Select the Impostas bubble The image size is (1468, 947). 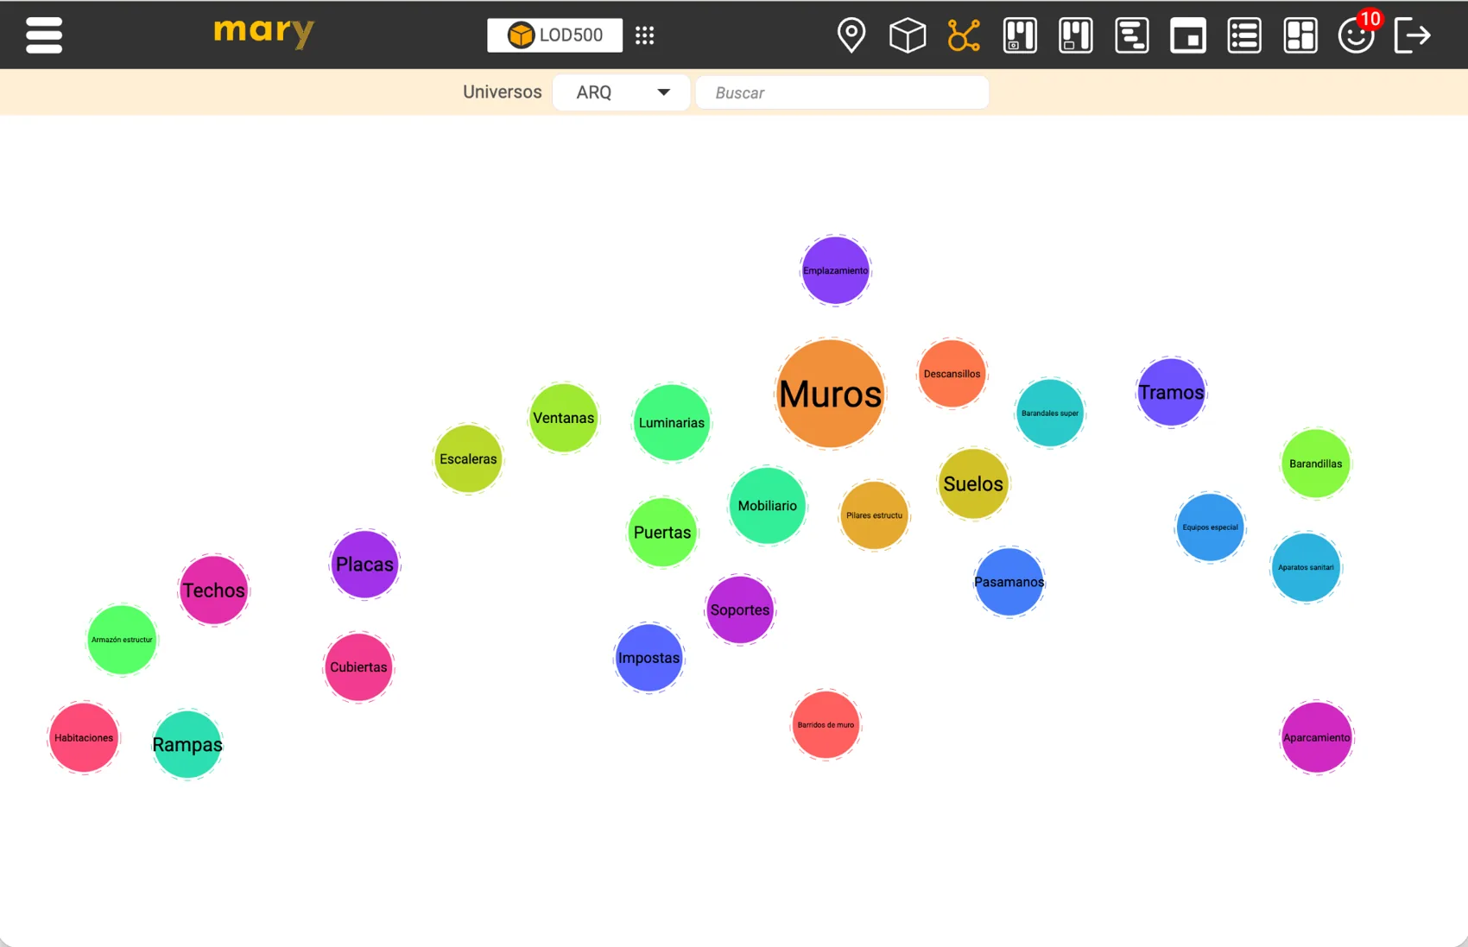coord(649,658)
